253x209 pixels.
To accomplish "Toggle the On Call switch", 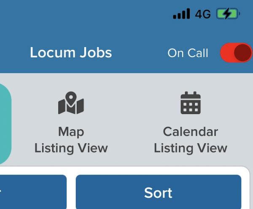I will [237, 53].
